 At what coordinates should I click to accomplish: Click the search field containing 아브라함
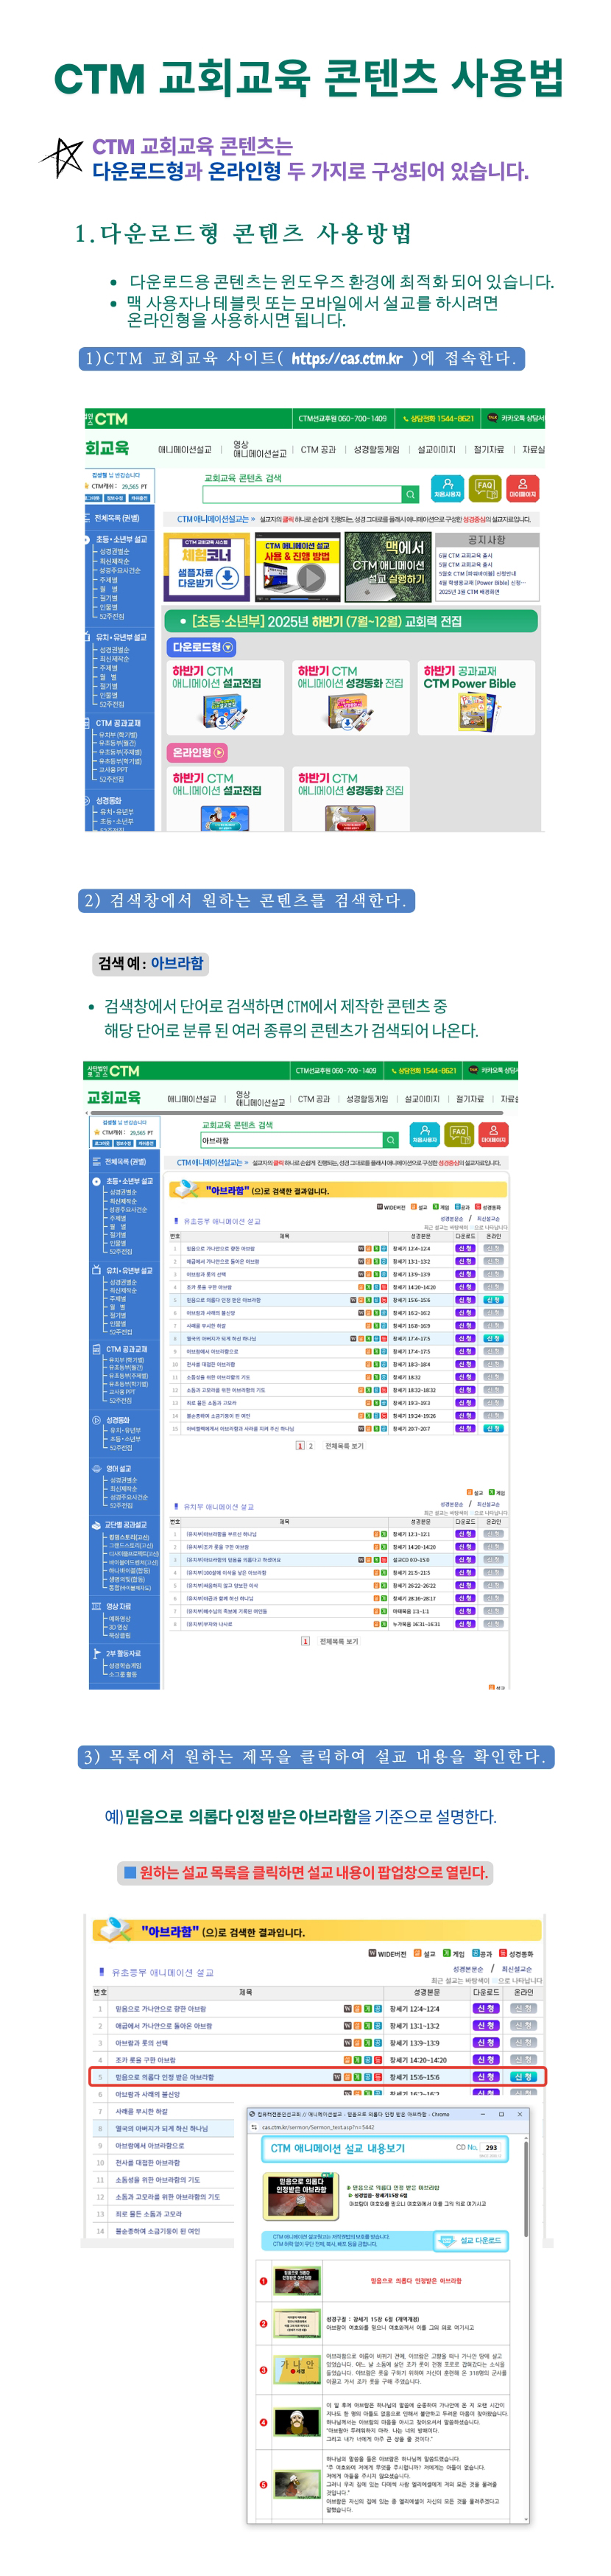click(x=291, y=1140)
